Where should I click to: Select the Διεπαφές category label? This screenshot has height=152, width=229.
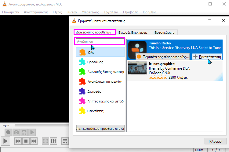94,92
